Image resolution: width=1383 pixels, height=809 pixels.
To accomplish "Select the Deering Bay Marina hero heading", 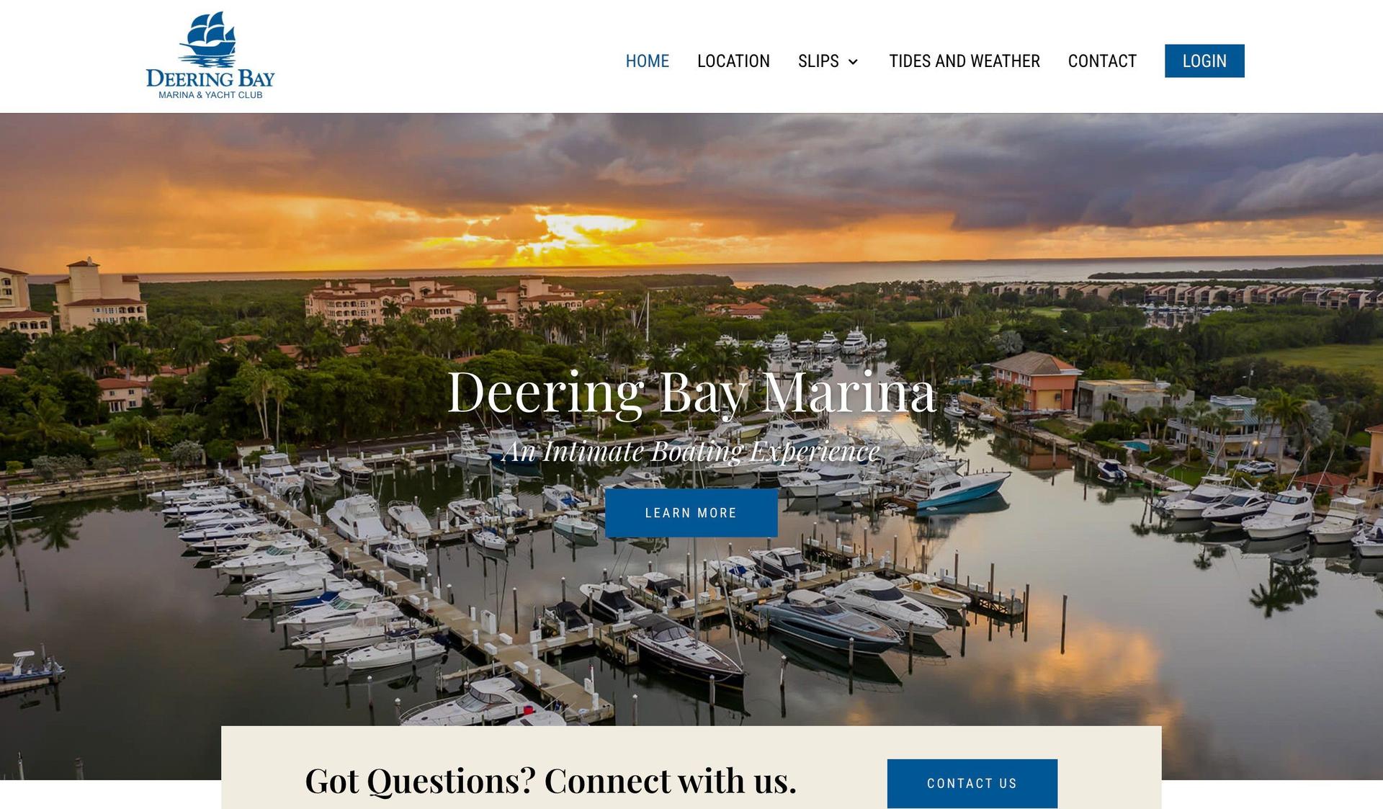I will [691, 393].
